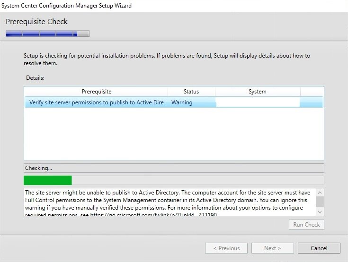Click the scroll up arrow in description box
This screenshot has height=262, width=348.
[320, 193]
